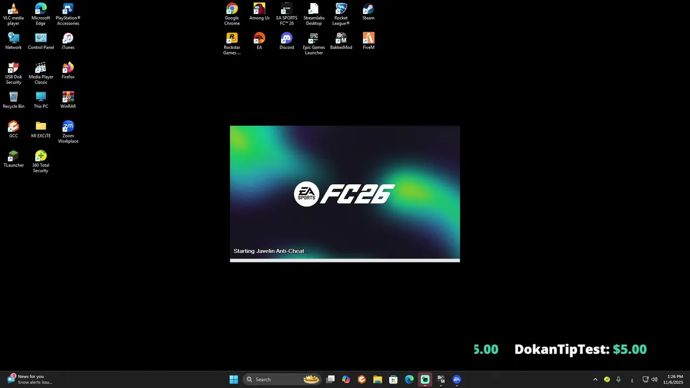690x388 pixels.
Task: Select Zoom Workplace desktop icon
Action: (68, 132)
